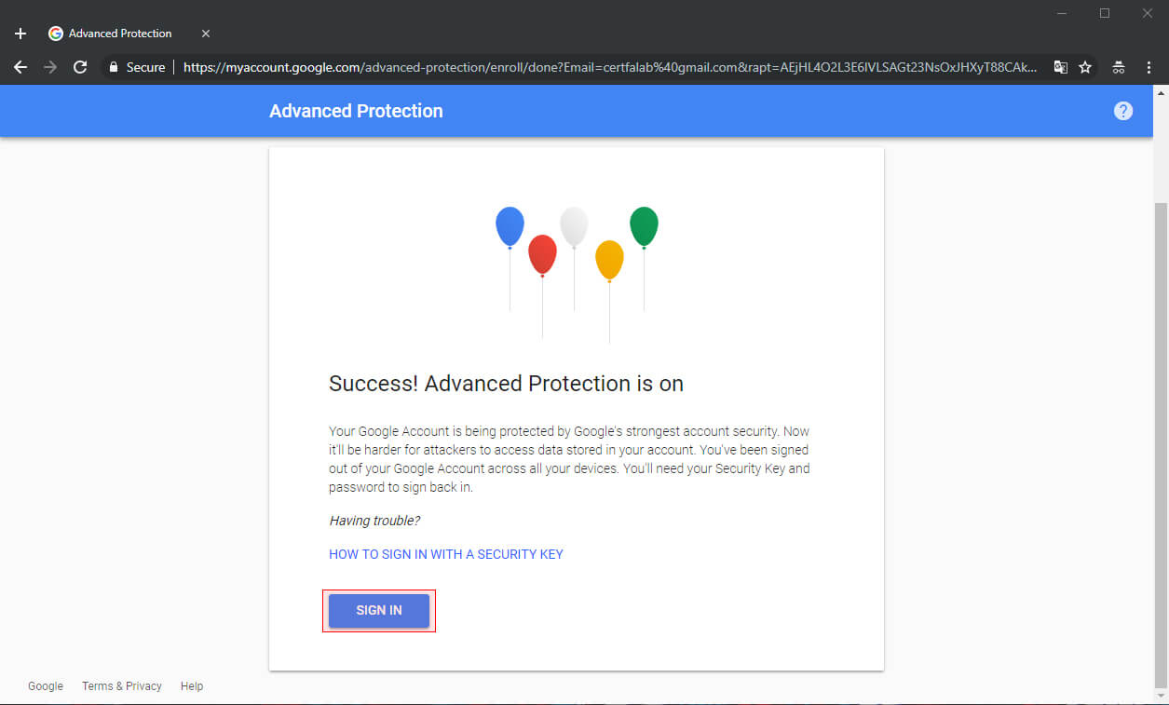
Task: Open the Google footer link
Action: pyautogui.click(x=46, y=686)
